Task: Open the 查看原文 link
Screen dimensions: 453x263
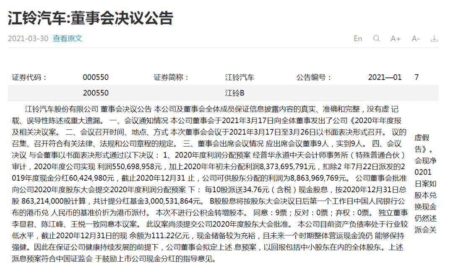Action: pyautogui.click(x=67, y=39)
